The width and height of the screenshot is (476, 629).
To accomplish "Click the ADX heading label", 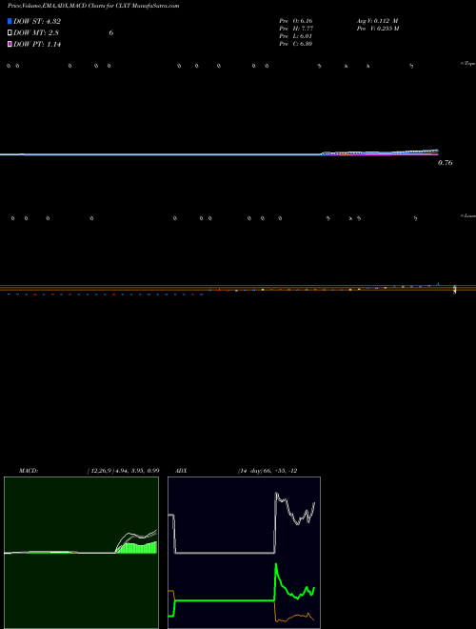I will 181,471.
